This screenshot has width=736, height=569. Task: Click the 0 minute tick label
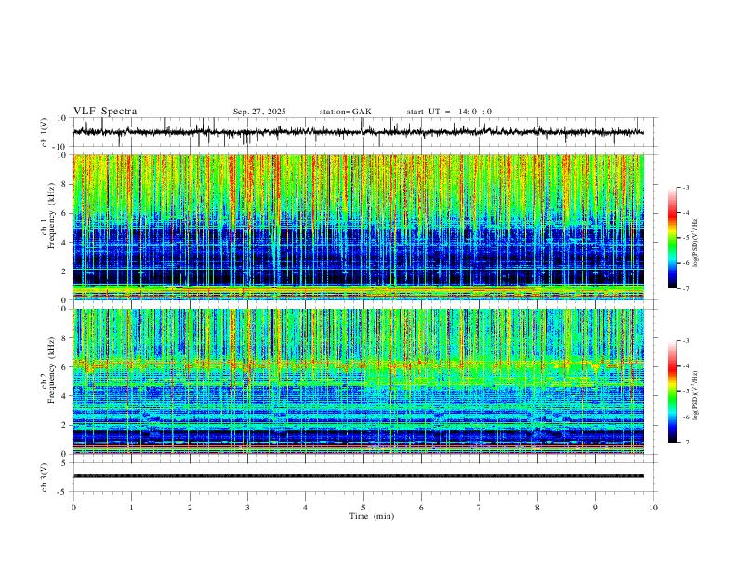[x=73, y=508]
